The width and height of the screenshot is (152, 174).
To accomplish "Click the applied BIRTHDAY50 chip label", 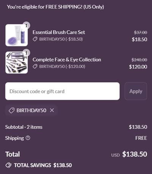I will [32, 110].
